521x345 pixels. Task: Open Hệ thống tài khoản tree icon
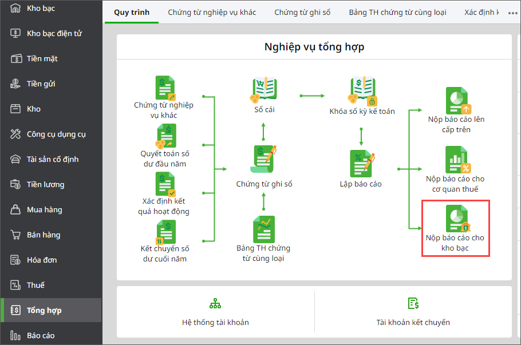click(215, 303)
